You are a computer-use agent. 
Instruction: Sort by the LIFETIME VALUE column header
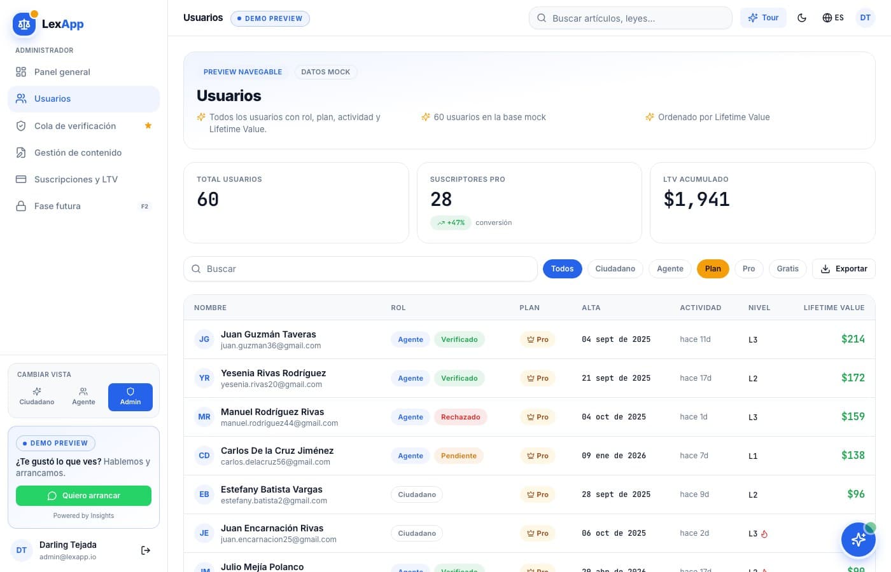(x=834, y=308)
